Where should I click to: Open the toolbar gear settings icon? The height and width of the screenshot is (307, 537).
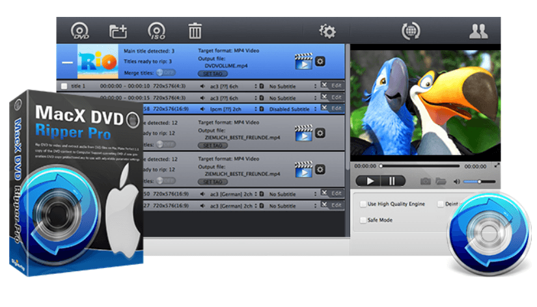pyautogui.click(x=327, y=31)
